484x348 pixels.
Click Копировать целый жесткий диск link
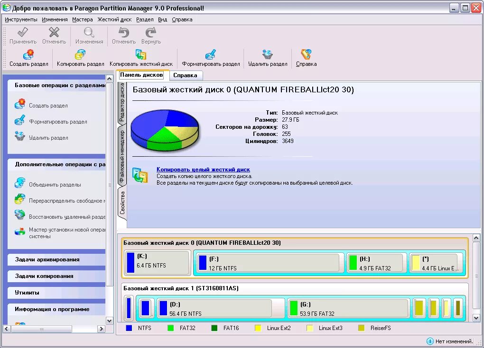(203, 170)
